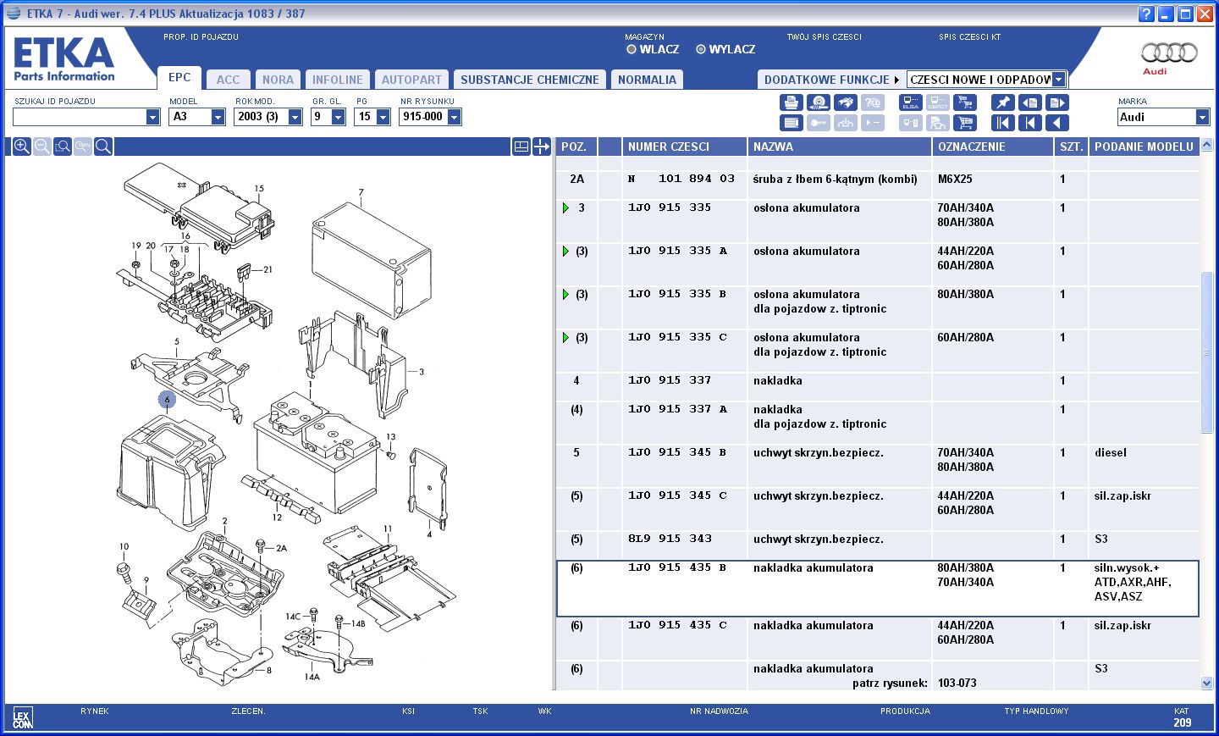Expand row 1J0 915 335 B arrow
The width and height of the screenshot is (1219, 736).
(x=565, y=294)
